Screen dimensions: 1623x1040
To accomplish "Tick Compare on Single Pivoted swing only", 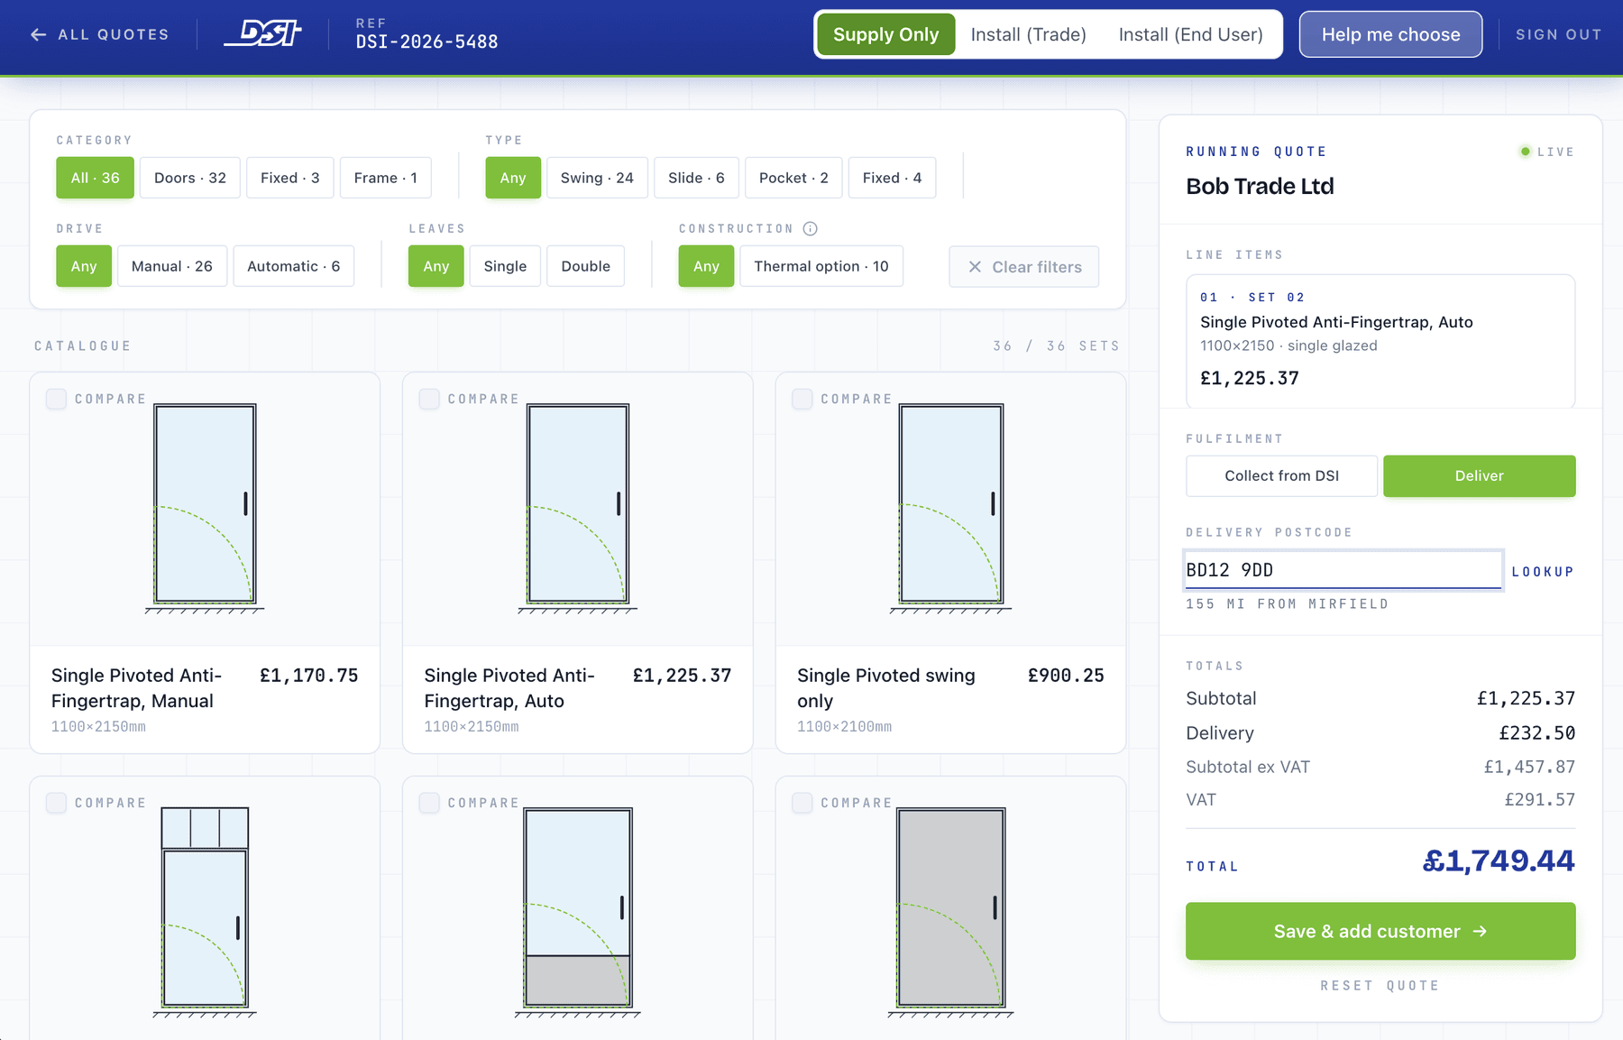I will (802, 399).
